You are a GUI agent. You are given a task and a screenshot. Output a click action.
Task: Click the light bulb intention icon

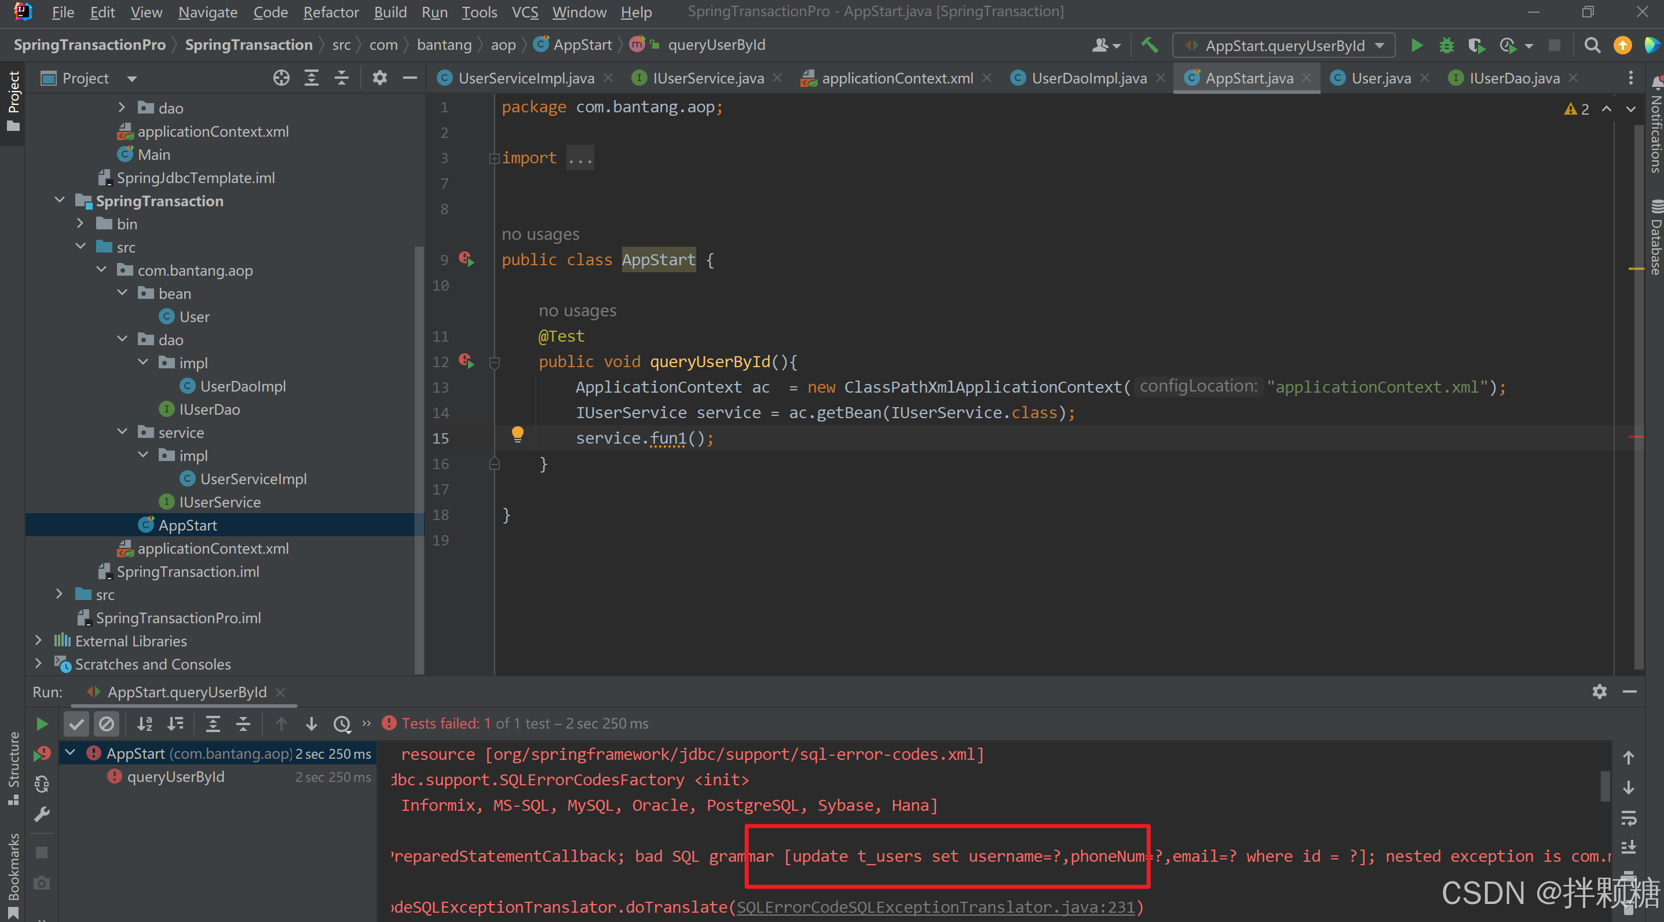pyautogui.click(x=517, y=434)
